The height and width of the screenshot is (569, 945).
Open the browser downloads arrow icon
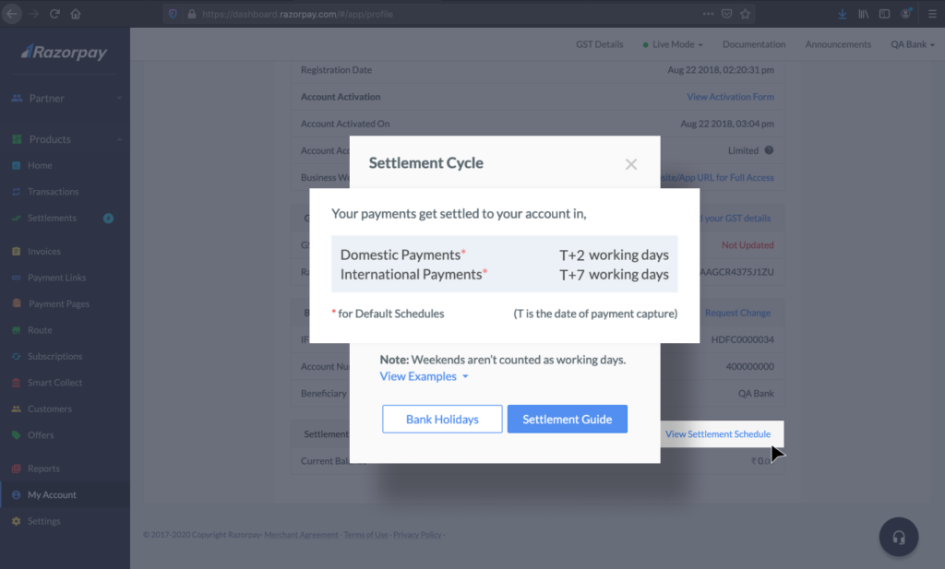(843, 14)
